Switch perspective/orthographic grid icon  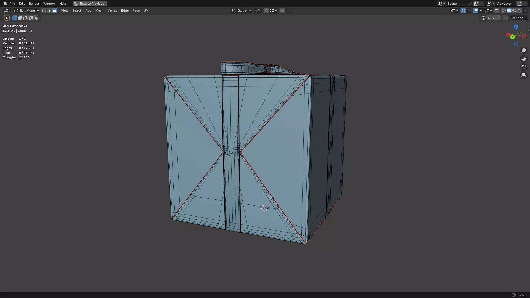pos(523,75)
